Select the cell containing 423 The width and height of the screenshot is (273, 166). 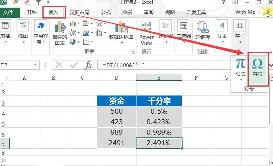(116, 122)
